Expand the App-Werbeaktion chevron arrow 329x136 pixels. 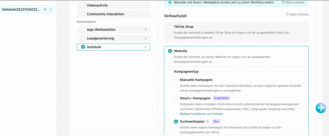point(146,30)
